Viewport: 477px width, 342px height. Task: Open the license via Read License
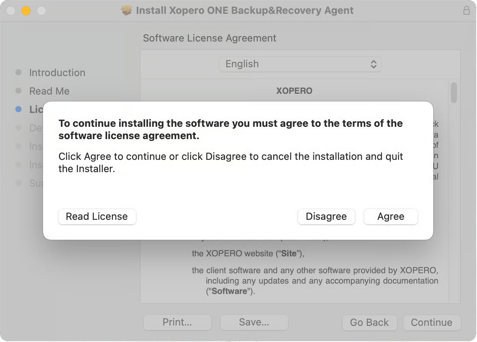97,217
